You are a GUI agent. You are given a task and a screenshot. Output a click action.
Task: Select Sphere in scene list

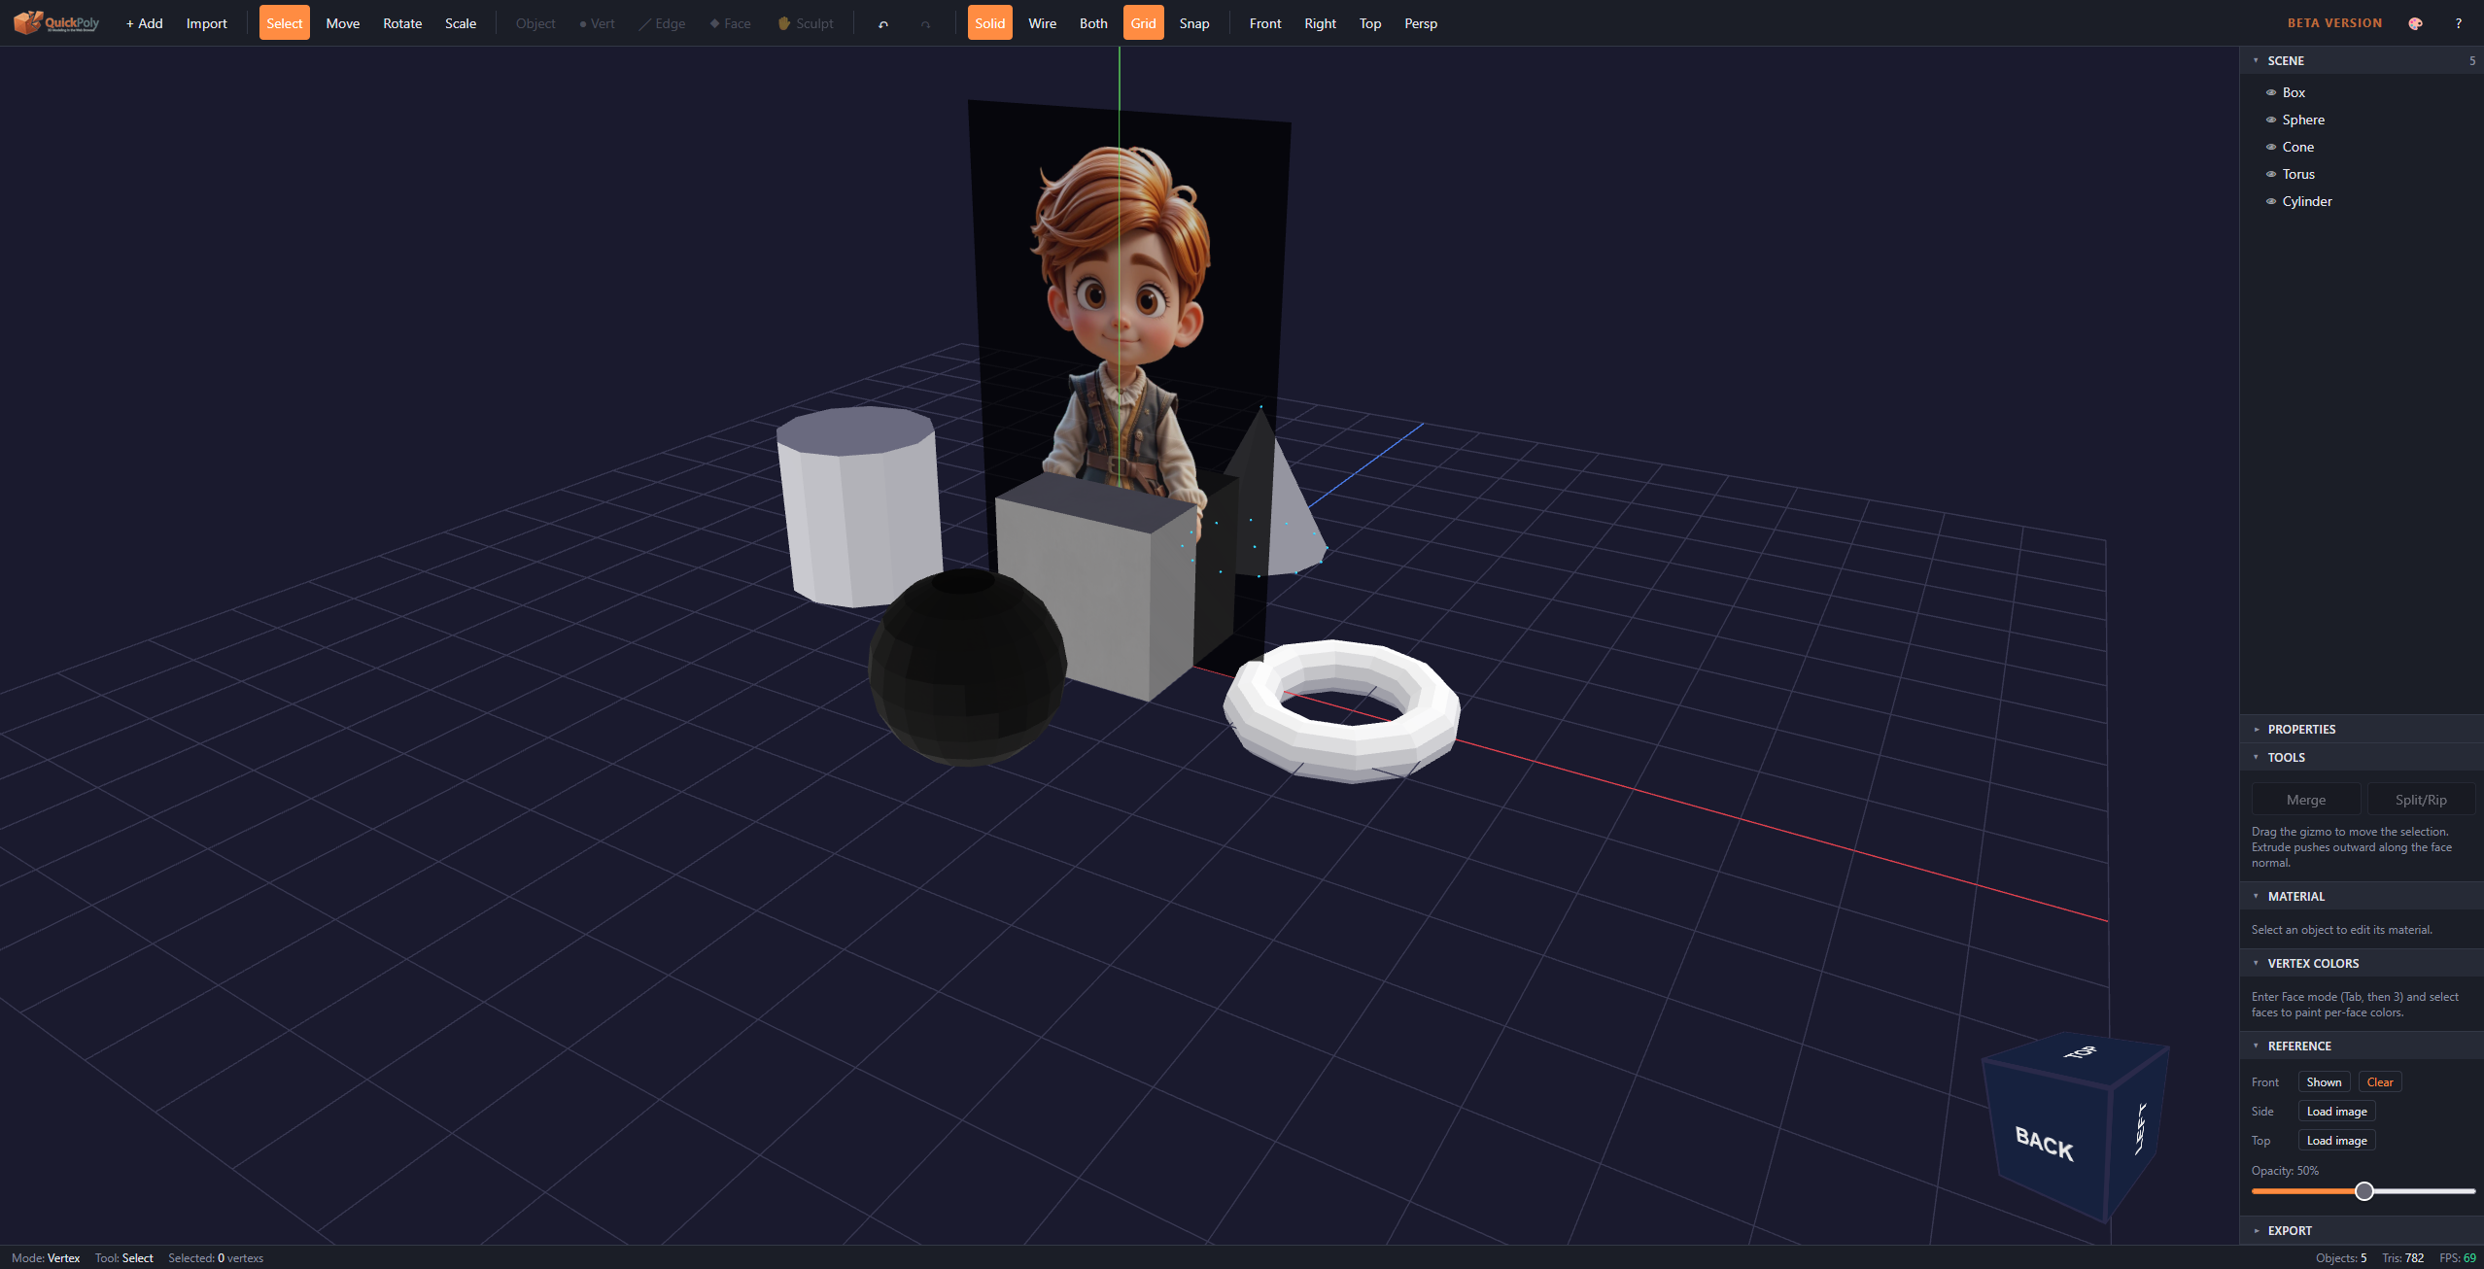[2362, 120]
